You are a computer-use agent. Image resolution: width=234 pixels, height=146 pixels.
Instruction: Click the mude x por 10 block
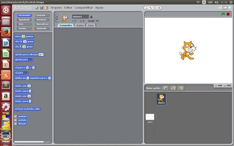[x=23, y=86]
